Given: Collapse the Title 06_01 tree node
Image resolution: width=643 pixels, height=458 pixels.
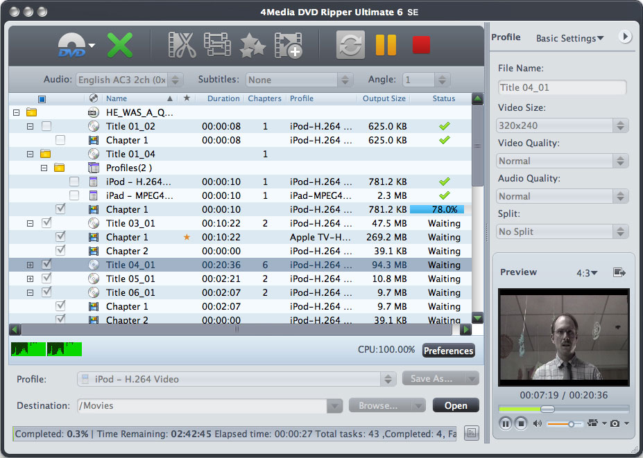Looking at the screenshot, I should 30,293.
